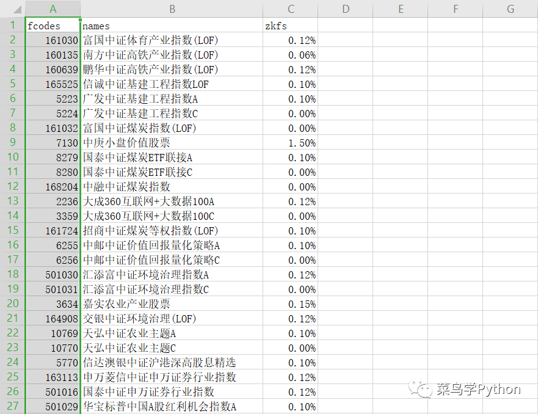
Task: Click name cell 富国中证体育产业指数(LOF)
Action: tap(172, 40)
